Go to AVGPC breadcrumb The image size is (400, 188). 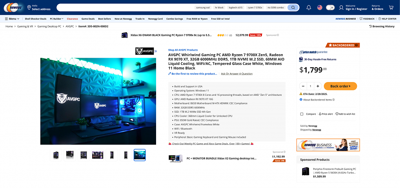click(70, 26)
